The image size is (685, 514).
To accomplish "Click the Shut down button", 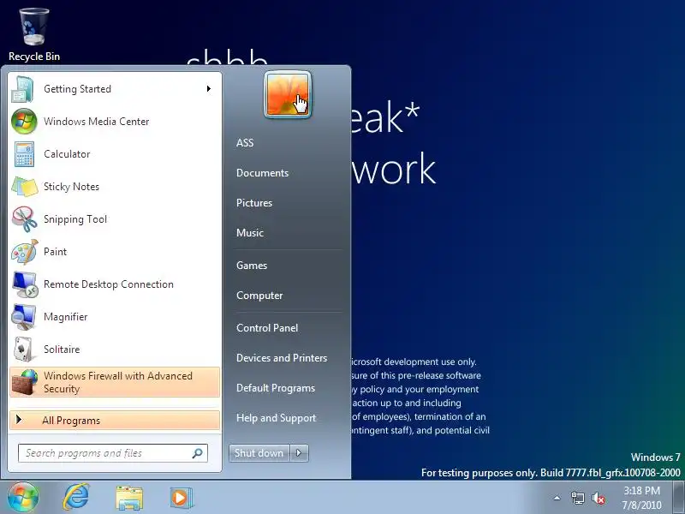I will pos(259,453).
